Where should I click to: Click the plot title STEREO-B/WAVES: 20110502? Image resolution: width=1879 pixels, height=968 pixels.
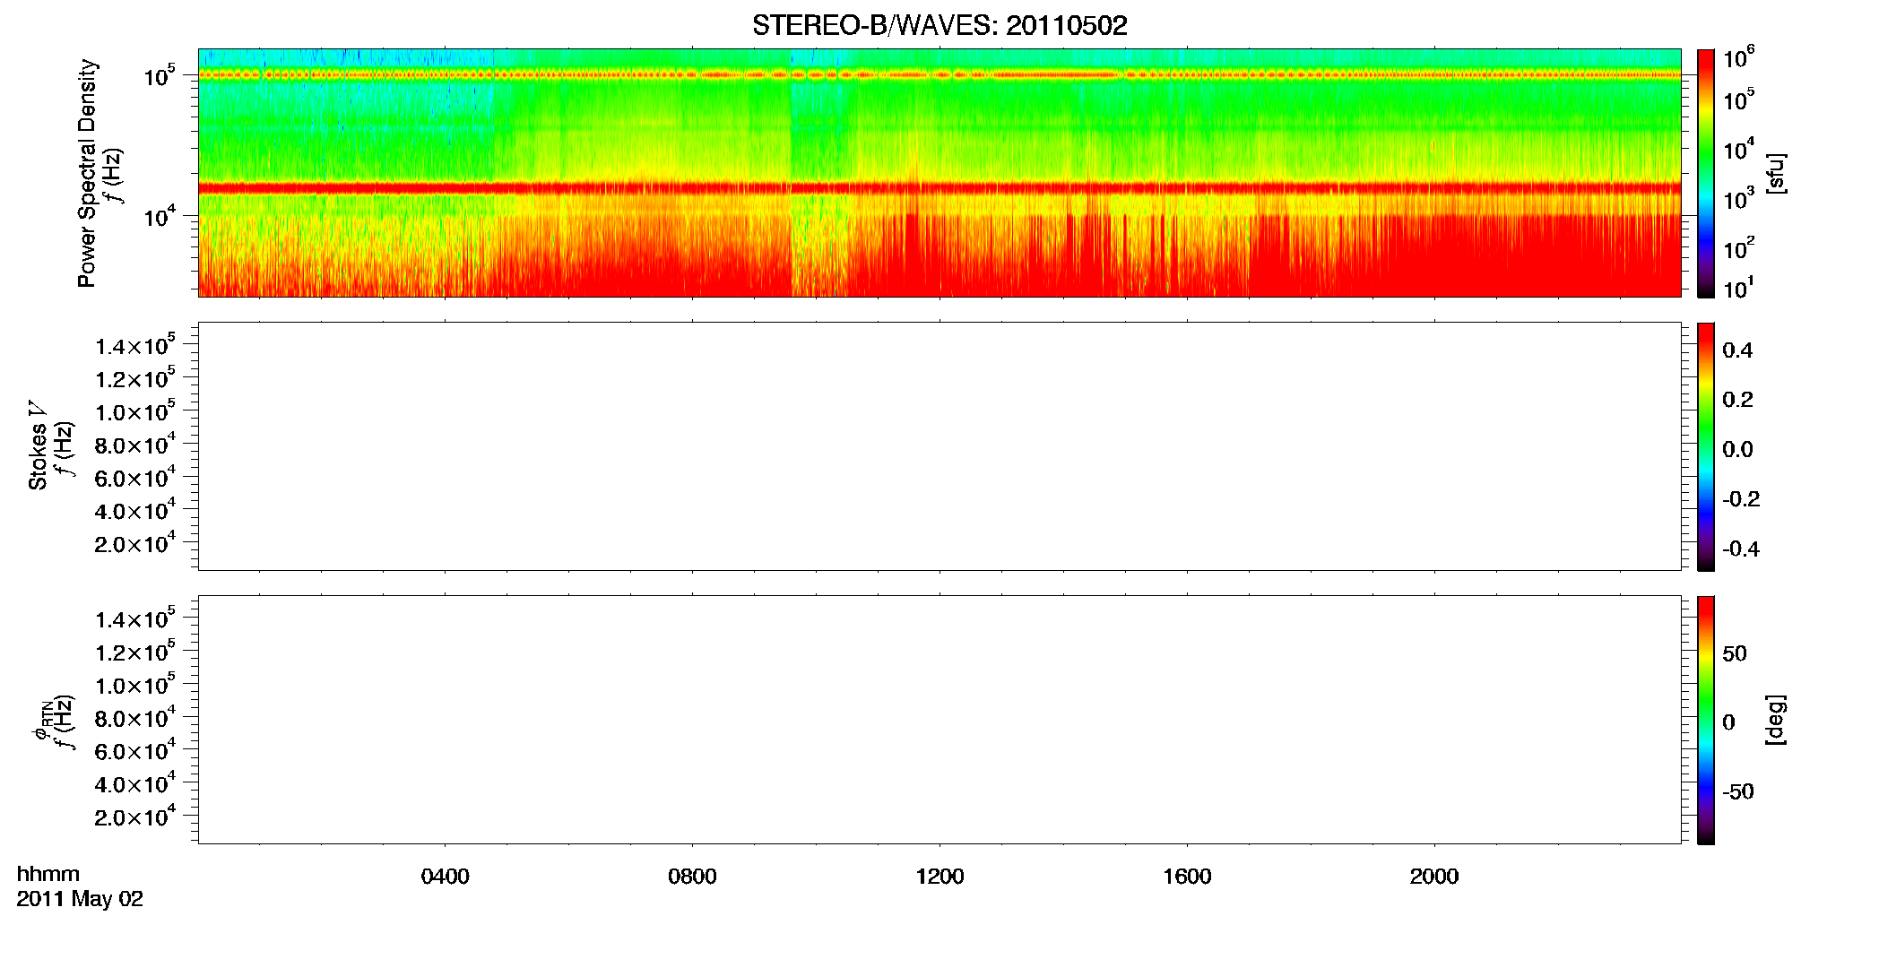[939, 25]
